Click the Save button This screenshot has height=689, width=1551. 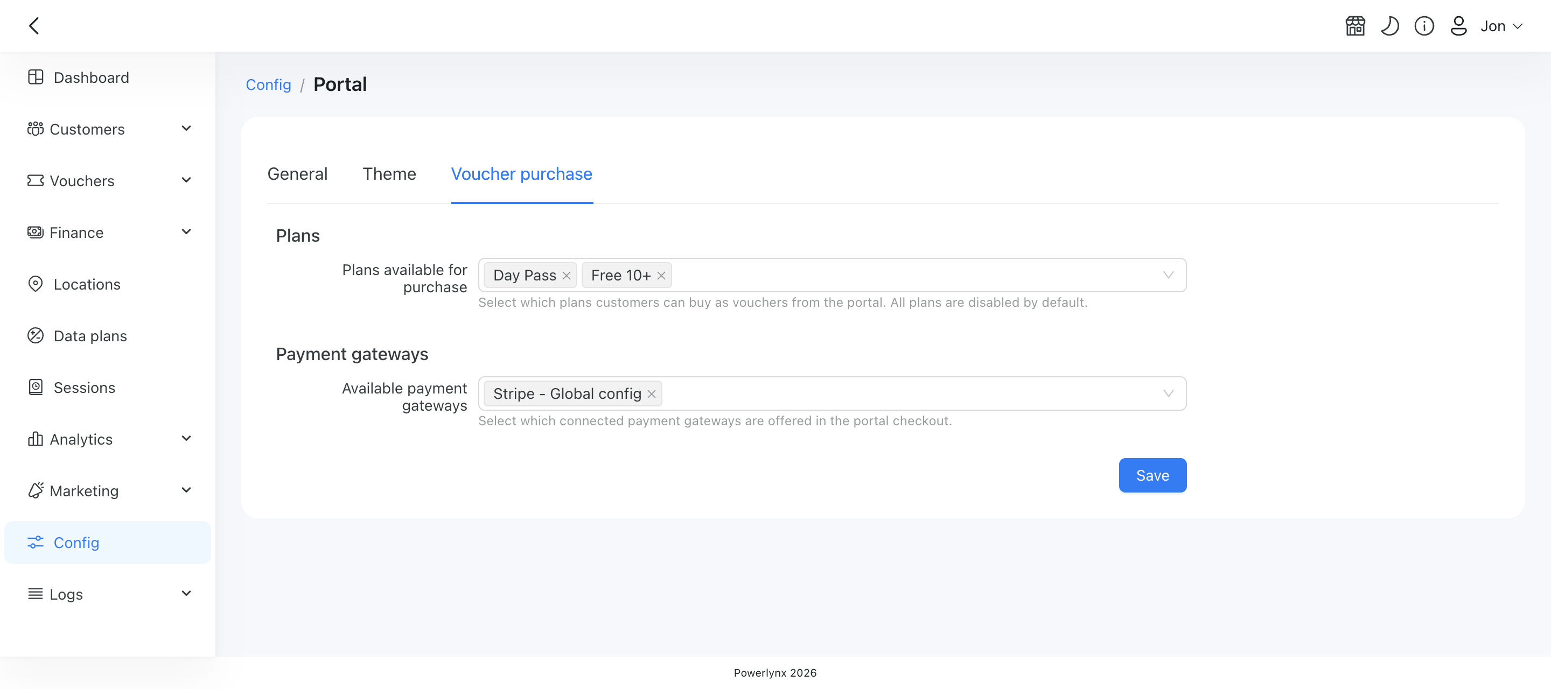(1152, 475)
